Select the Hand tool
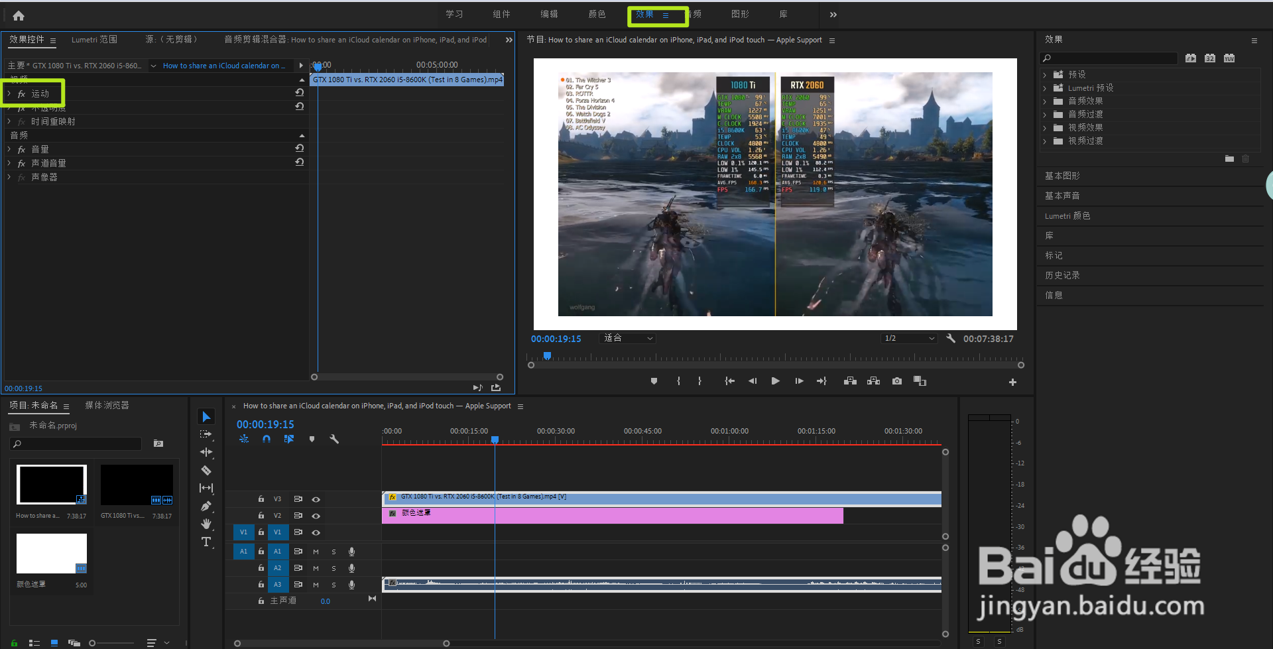This screenshot has height=649, width=1273. pyautogui.click(x=206, y=524)
